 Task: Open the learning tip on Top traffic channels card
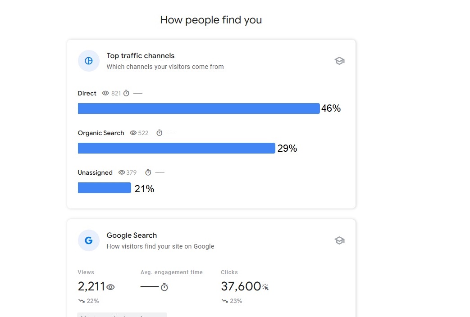point(339,60)
